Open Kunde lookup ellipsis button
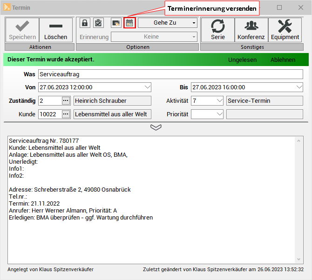 (66, 114)
